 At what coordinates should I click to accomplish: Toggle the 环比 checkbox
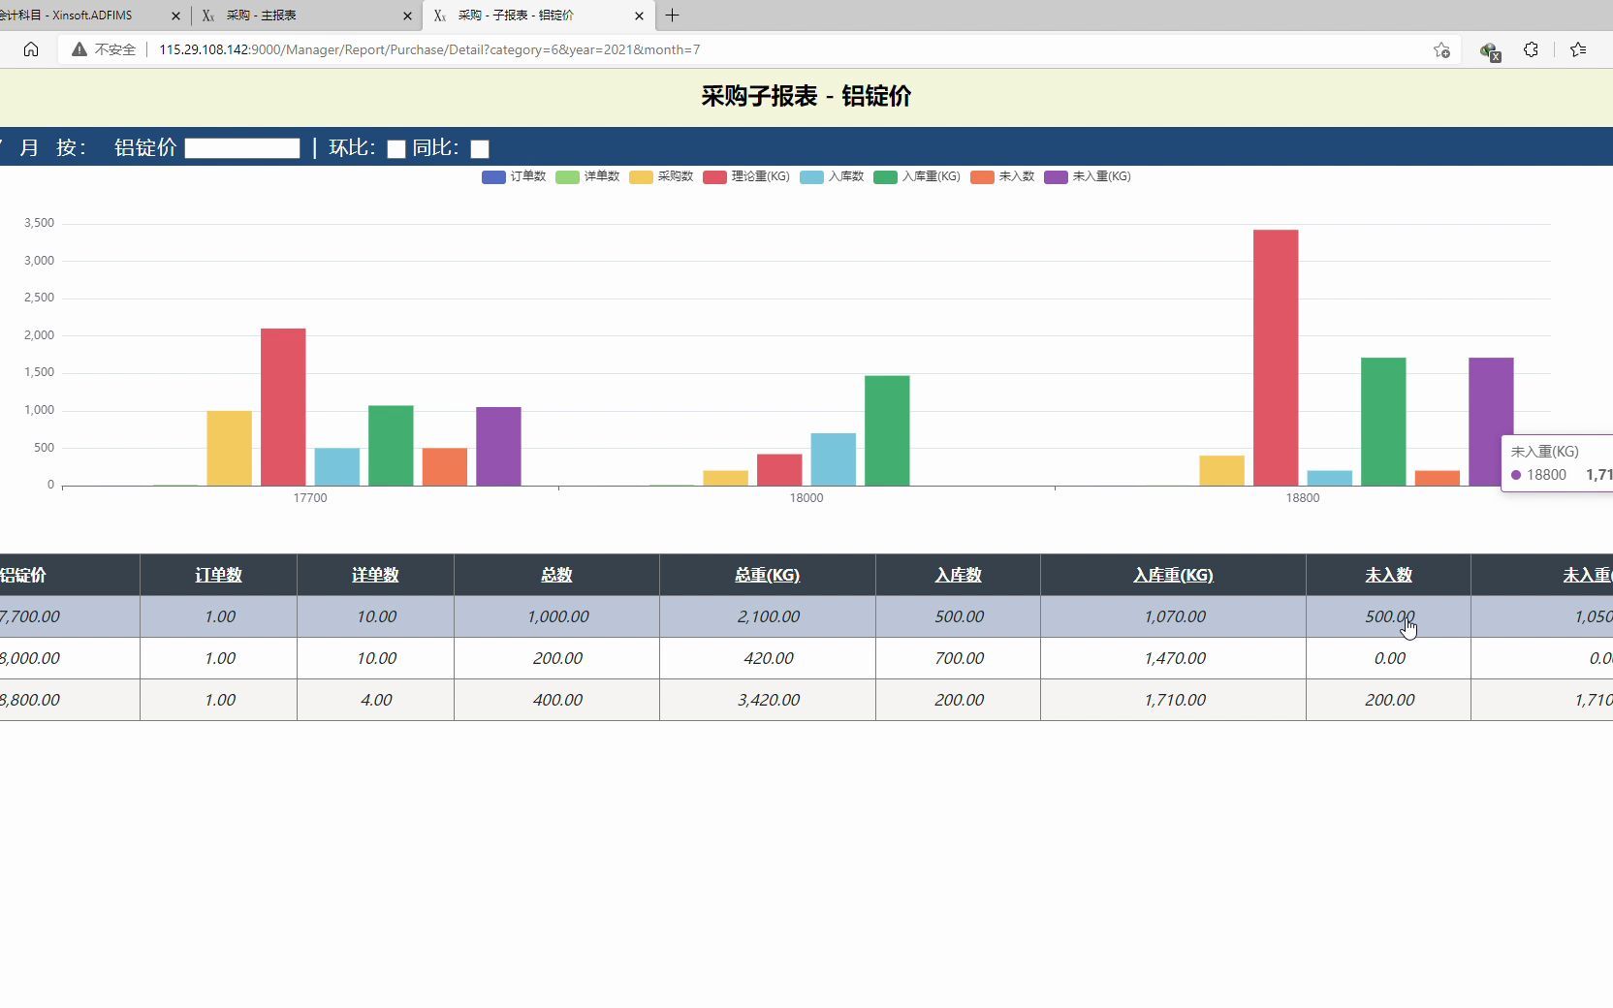click(395, 149)
